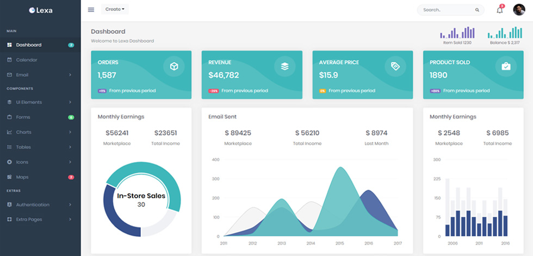Click the layers icon on Revenue card
This screenshot has width=533, height=256.
click(285, 66)
